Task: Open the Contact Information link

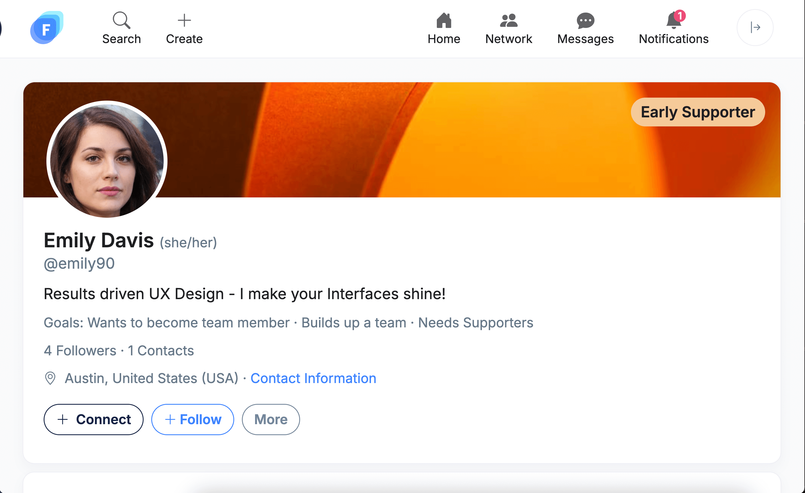Action: click(x=313, y=378)
